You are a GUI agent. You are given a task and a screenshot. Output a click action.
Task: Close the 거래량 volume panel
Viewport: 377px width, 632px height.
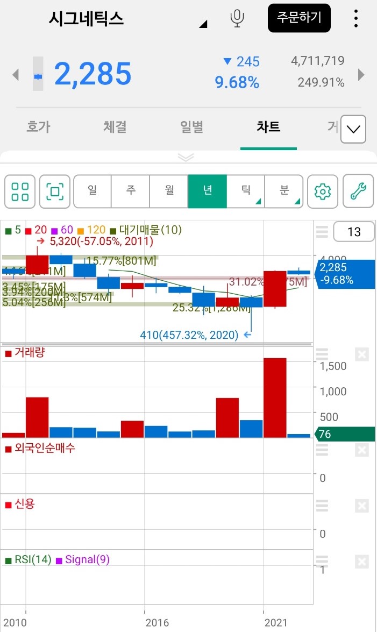(x=362, y=354)
